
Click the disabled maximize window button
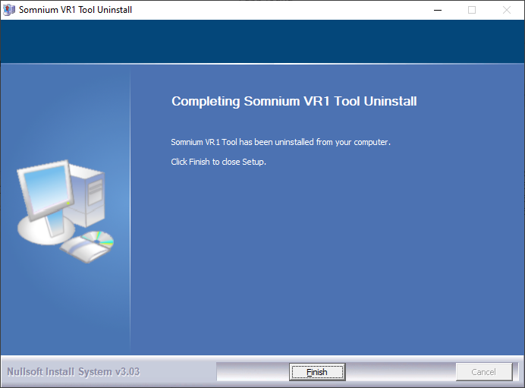(x=472, y=10)
